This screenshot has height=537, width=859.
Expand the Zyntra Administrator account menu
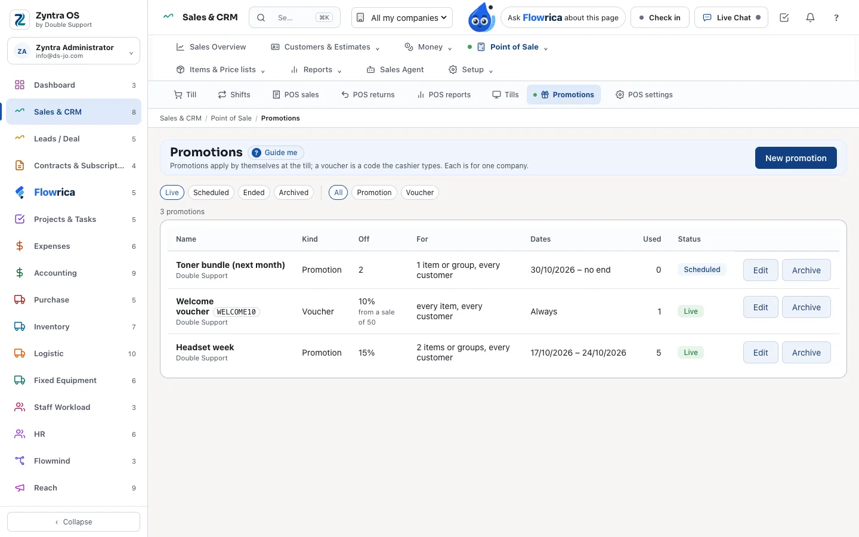click(74, 51)
